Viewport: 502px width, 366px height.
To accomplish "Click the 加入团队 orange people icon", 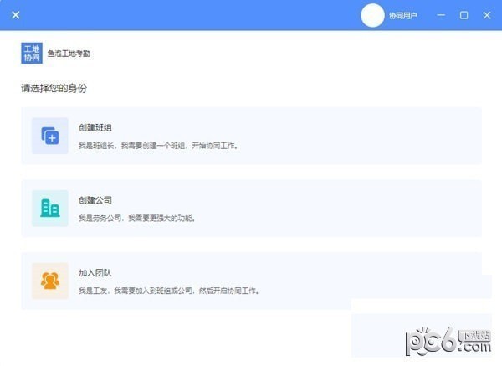I will [50, 281].
